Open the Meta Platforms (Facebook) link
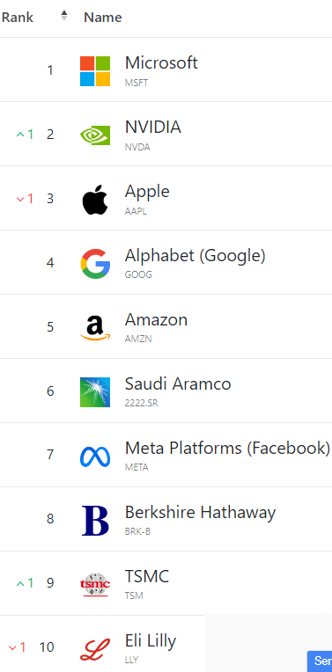This screenshot has width=332, height=672. [227, 449]
